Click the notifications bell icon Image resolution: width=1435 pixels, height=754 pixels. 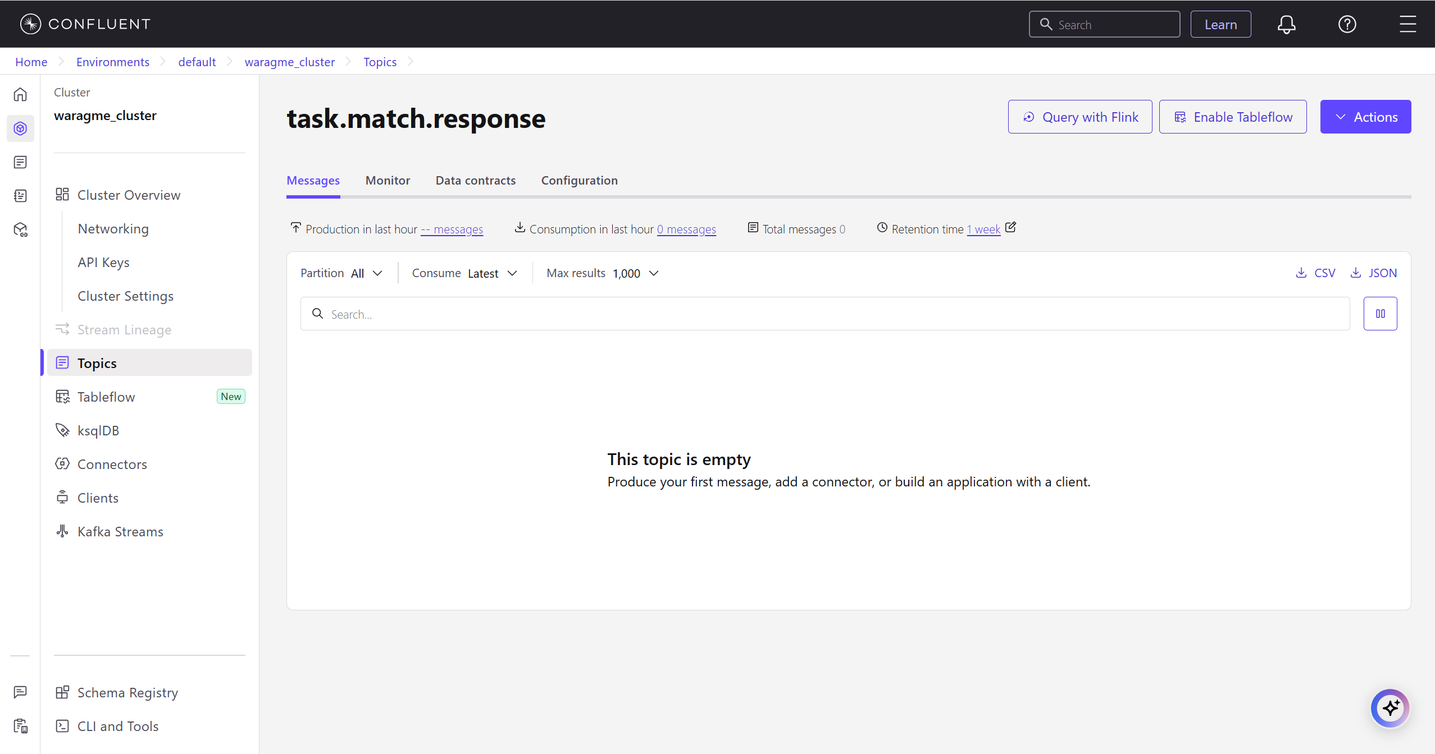[x=1286, y=24]
